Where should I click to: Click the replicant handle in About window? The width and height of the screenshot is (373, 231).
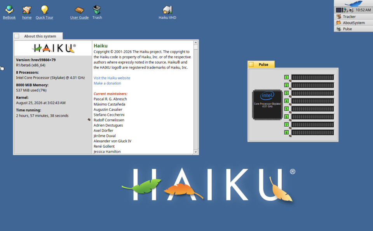point(89,120)
